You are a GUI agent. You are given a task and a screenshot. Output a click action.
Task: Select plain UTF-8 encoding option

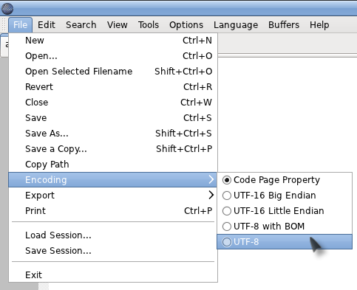click(285, 242)
